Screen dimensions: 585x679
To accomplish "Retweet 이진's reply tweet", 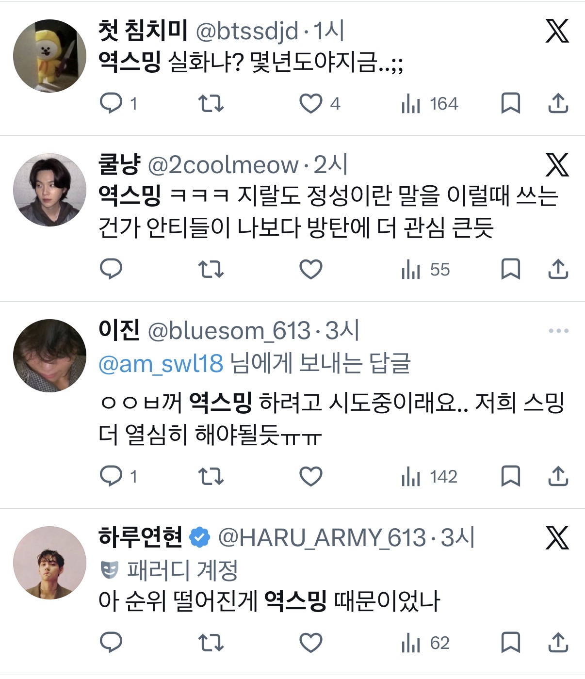I will (x=211, y=476).
